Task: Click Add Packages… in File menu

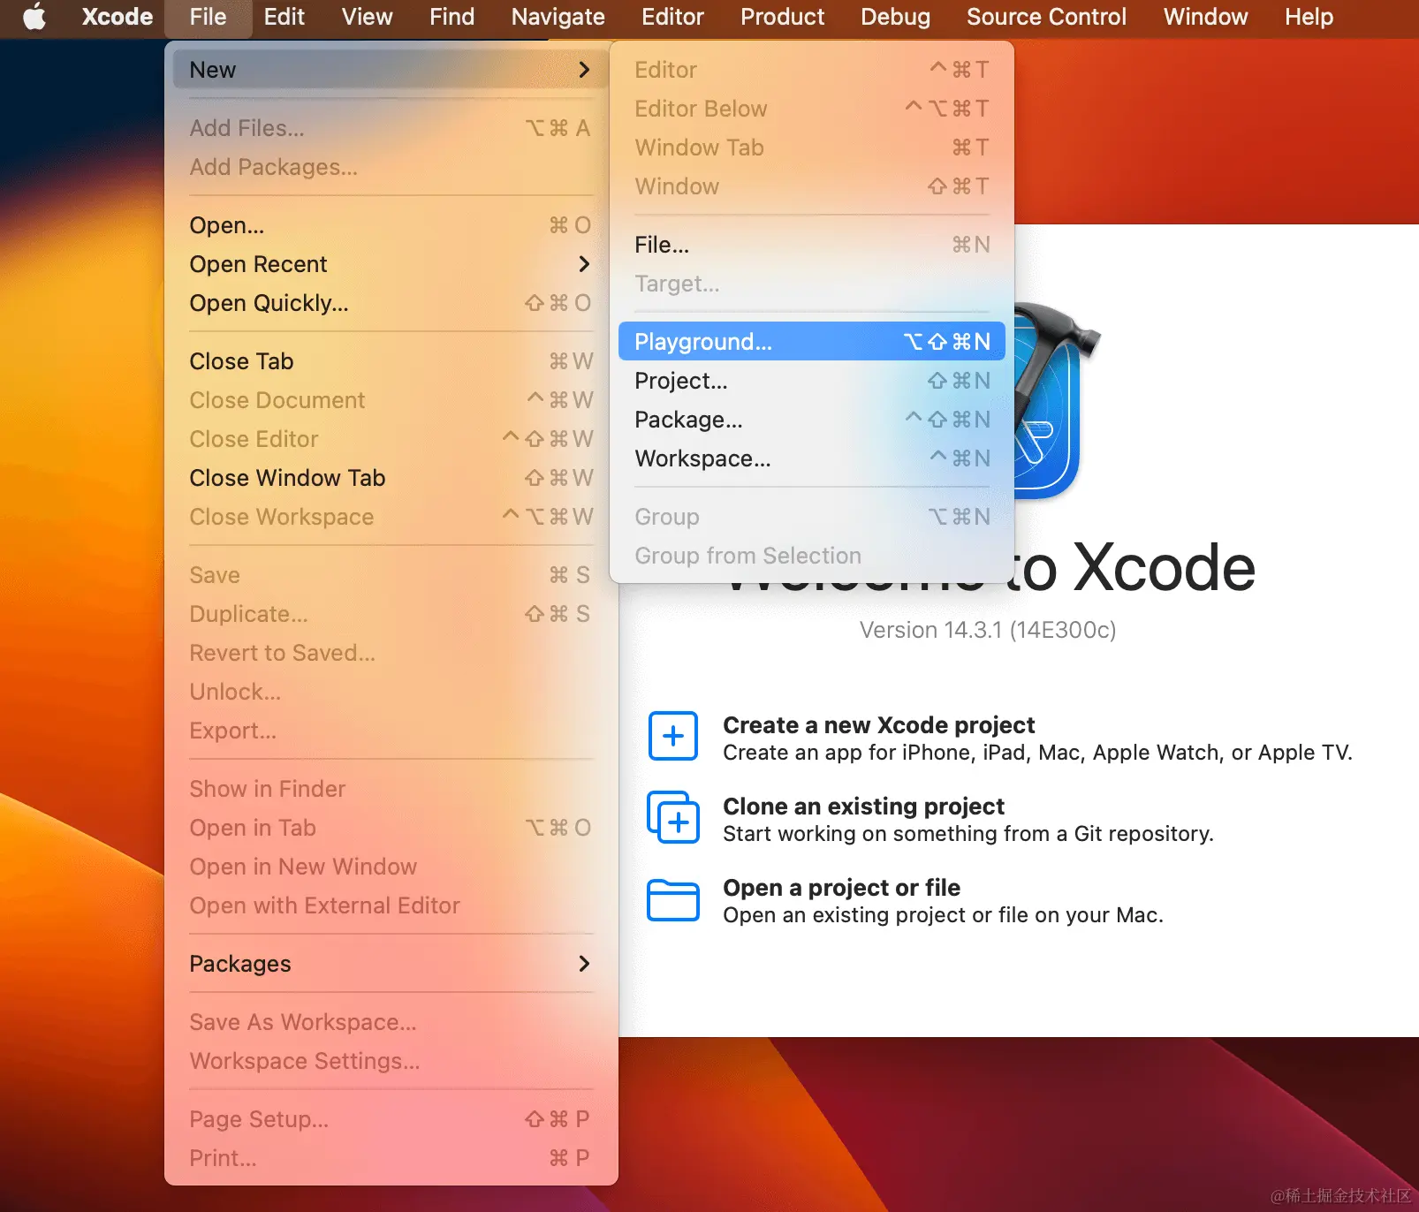Action: coord(391,167)
